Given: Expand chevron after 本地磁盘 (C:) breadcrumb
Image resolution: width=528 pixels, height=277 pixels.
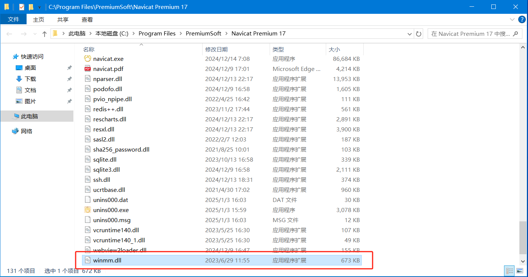Looking at the screenshot, I should tap(133, 34).
